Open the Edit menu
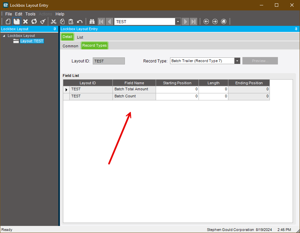300x233 pixels. pyautogui.click(x=18, y=14)
